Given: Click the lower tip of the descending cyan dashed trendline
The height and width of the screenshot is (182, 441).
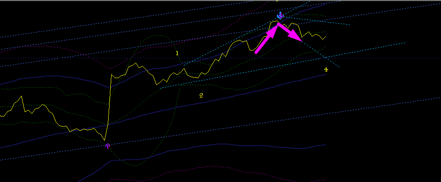Looking at the screenshot, I should click(339, 67).
